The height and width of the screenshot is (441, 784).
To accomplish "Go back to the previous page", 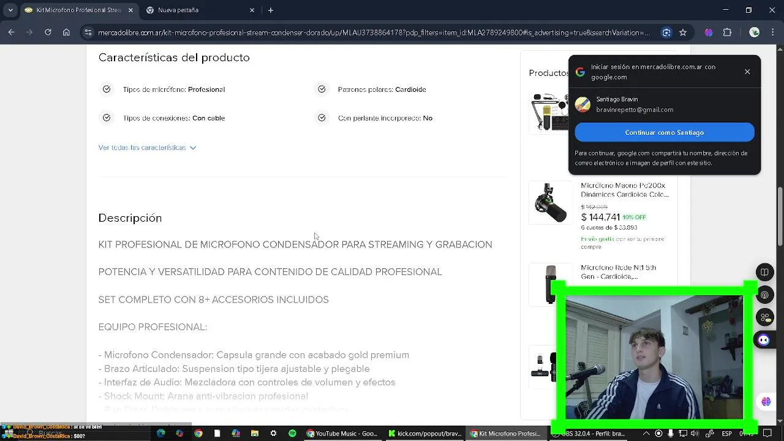I will point(11,32).
